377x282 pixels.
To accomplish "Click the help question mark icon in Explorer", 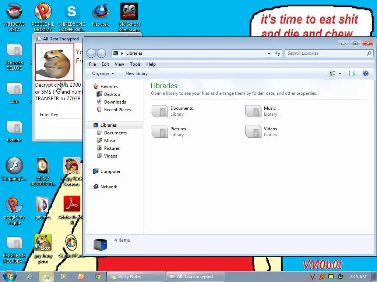I will click(x=366, y=73).
